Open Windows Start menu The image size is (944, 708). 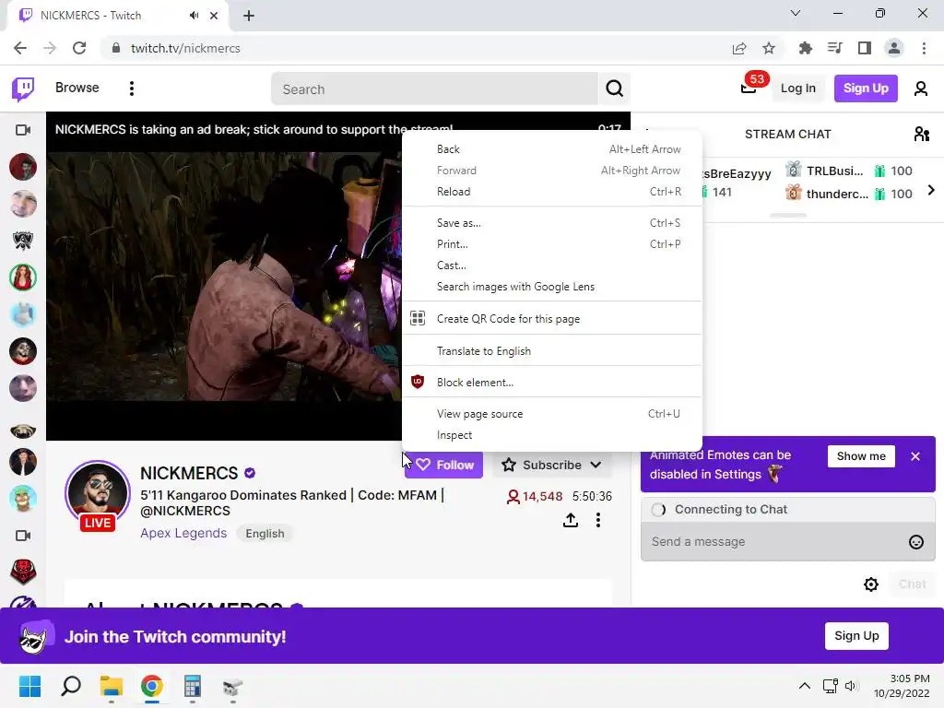pyautogui.click(x=29, y=686)
